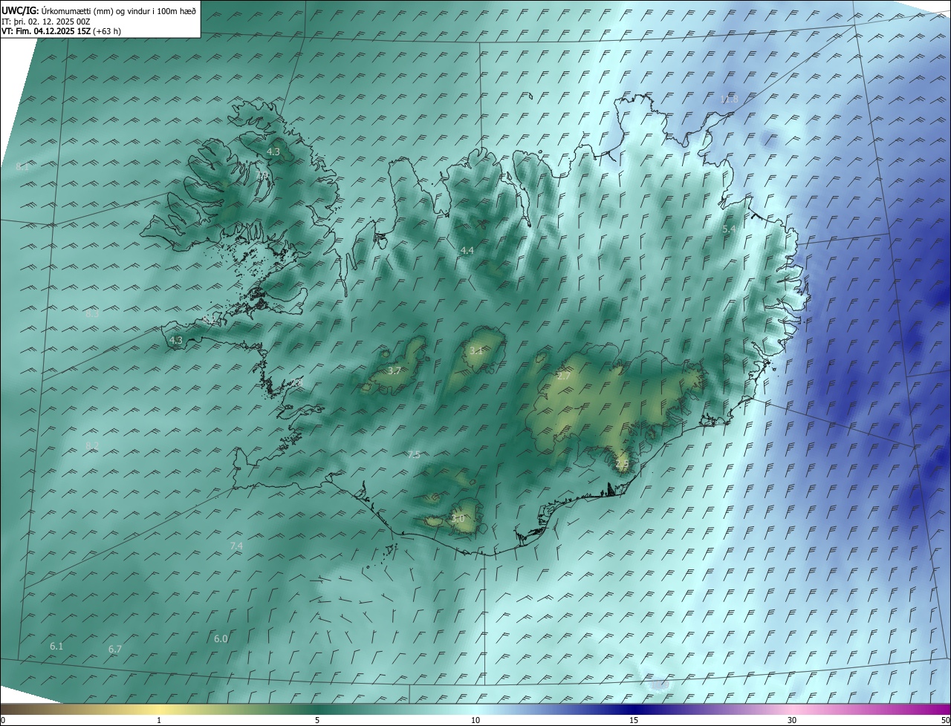Viewport: 951px width, 726px height.
Task: Click the legend tick label 15
Action: coord(634,720)
